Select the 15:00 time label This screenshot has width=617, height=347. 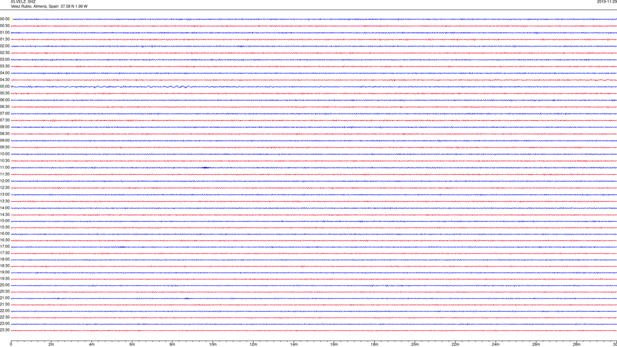point(4,220)
